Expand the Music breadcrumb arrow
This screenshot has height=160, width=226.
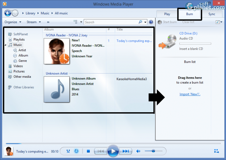tap(38, 13)
